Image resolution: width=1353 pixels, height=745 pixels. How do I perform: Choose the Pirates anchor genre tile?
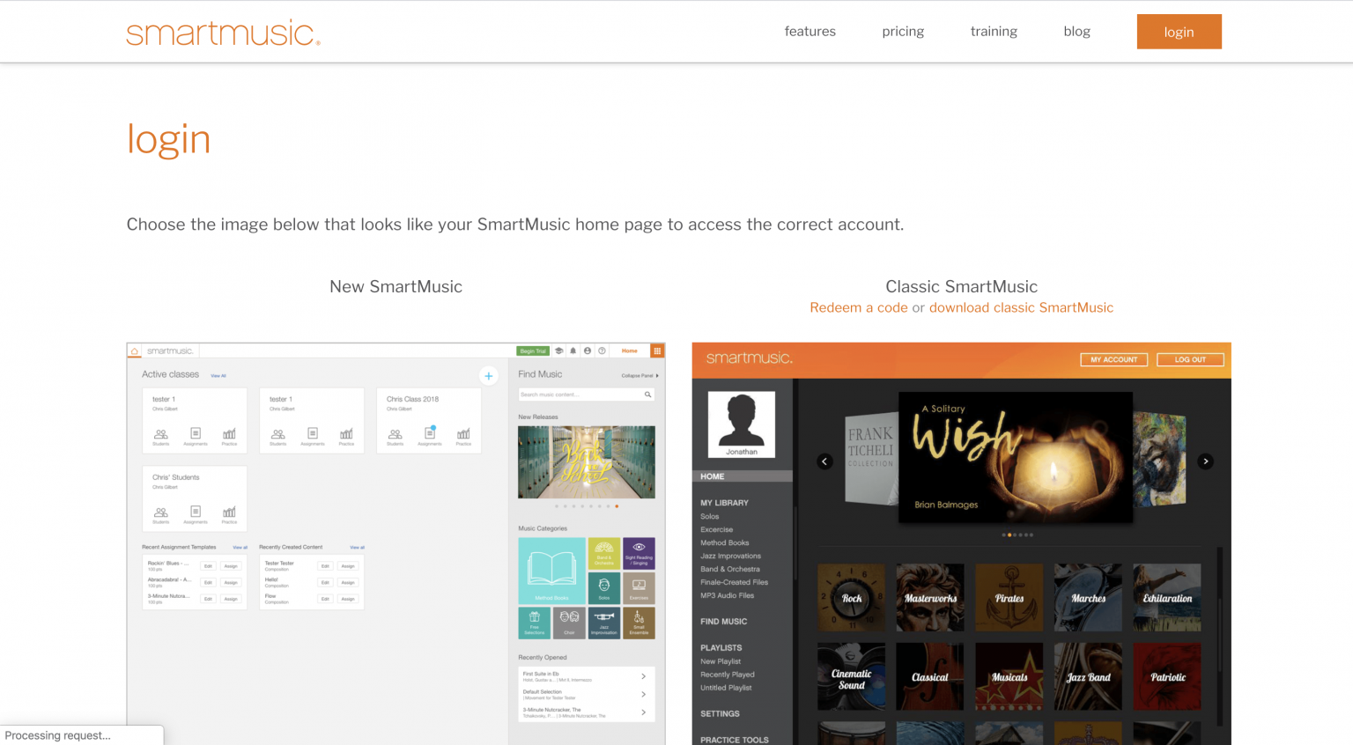click(x=1009, y=598)
